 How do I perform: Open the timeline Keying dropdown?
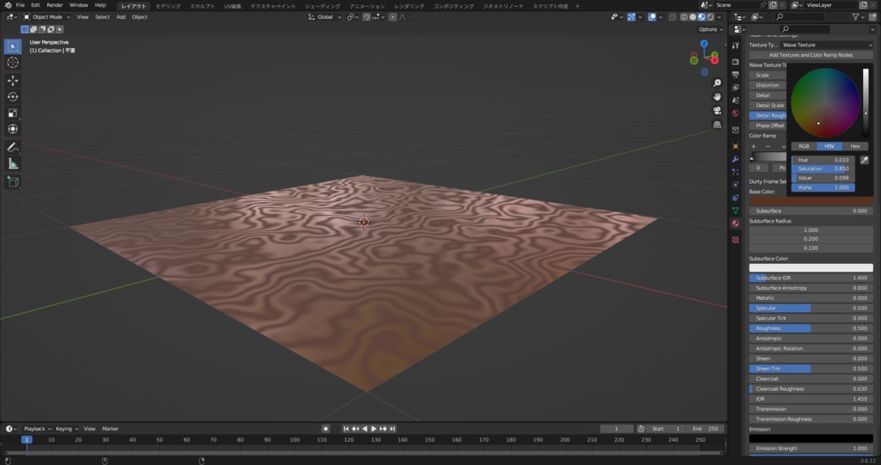point(66,429)
